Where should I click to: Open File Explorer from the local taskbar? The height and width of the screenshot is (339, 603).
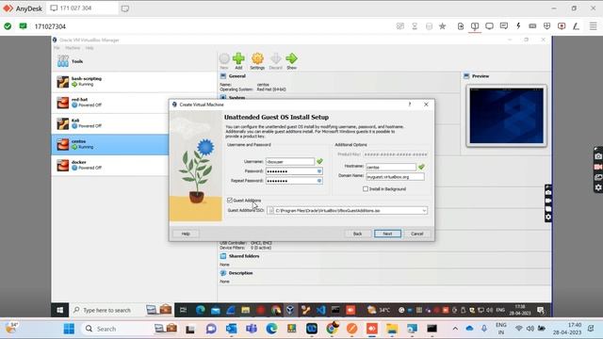coord(392,329)
